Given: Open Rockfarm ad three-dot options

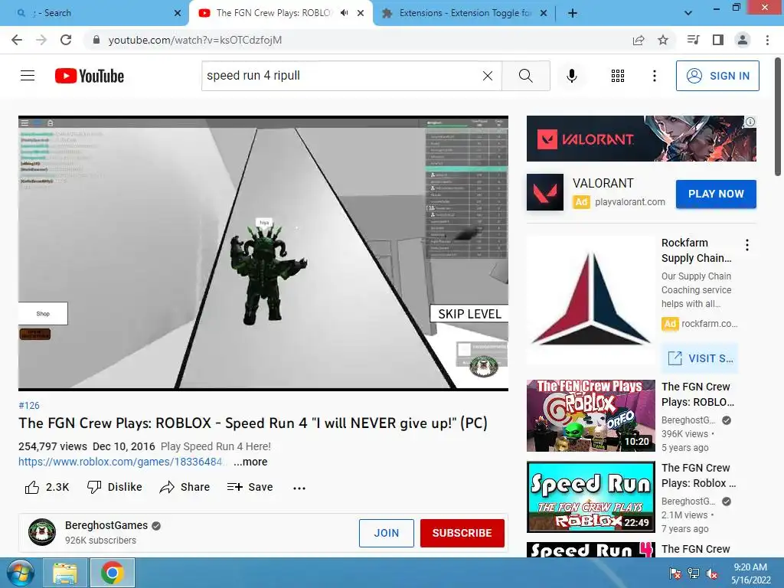Looking at the screenshot, I should click(x=747, y=244).
